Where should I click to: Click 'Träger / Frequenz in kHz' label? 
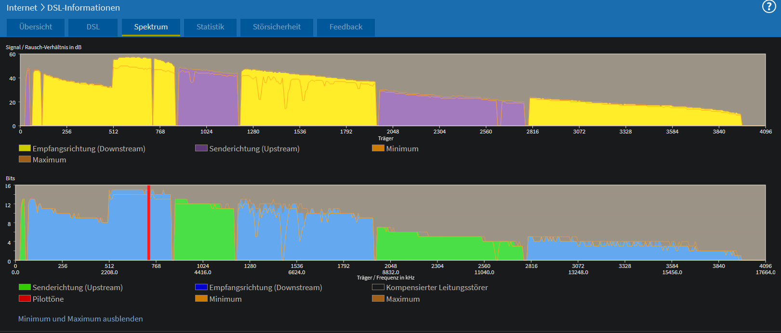385,278
